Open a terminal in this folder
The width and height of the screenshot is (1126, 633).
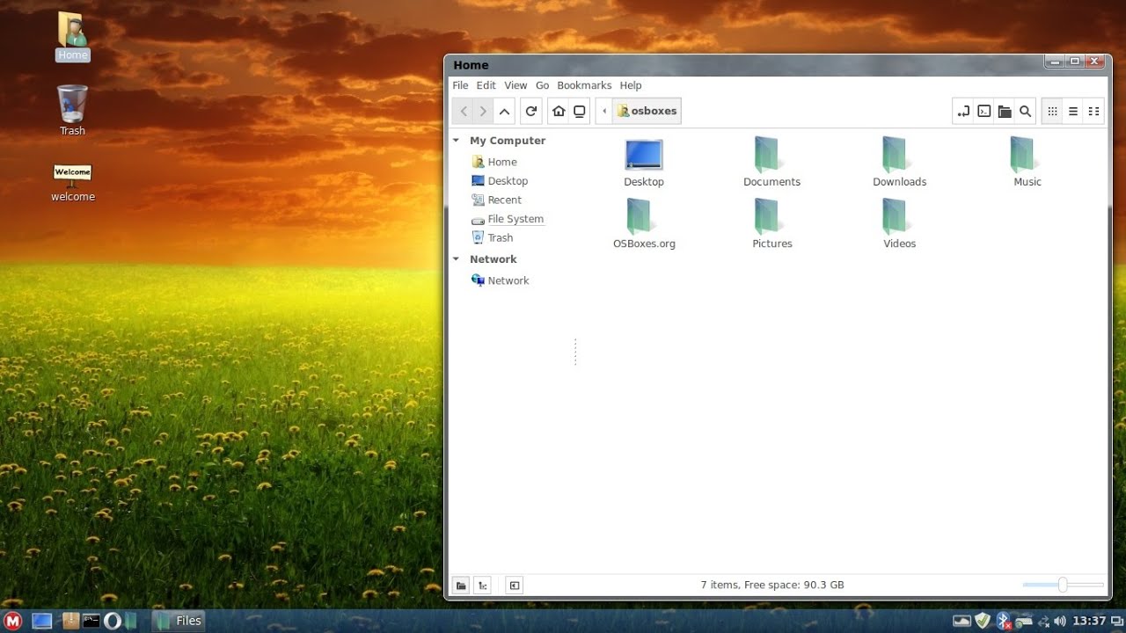(x=984, y=112)
